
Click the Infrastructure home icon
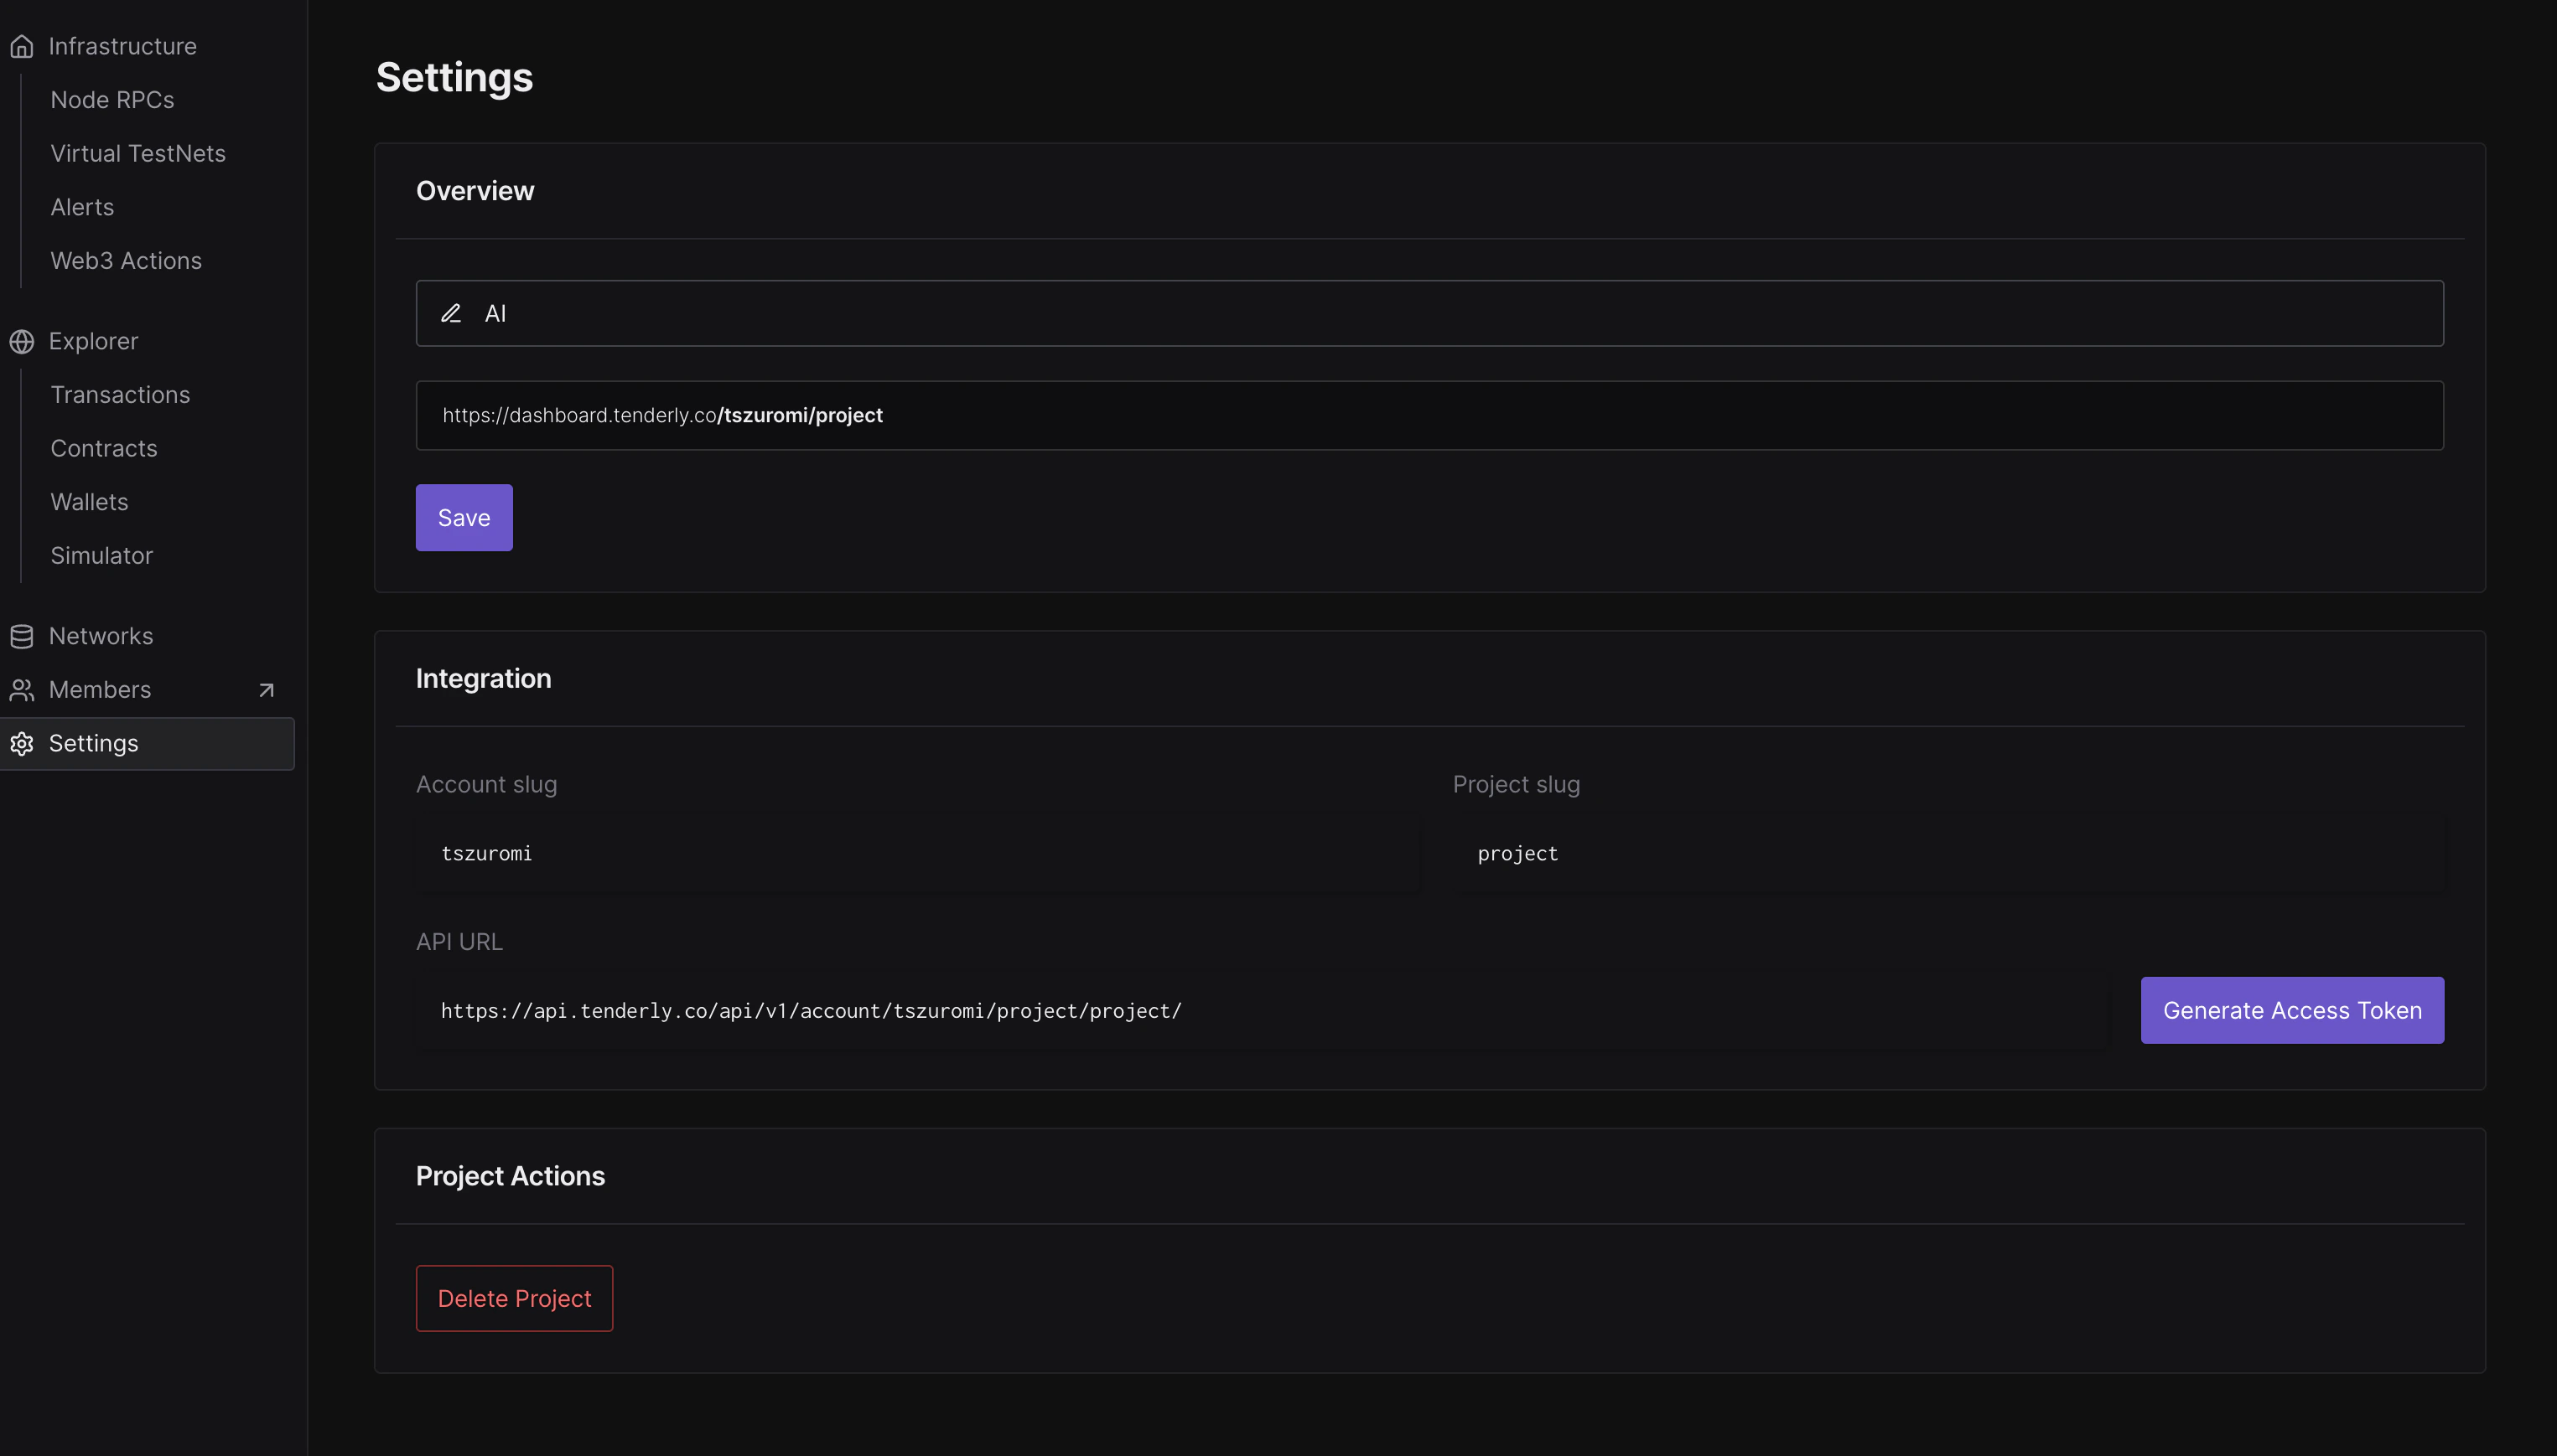pos(22,46)
